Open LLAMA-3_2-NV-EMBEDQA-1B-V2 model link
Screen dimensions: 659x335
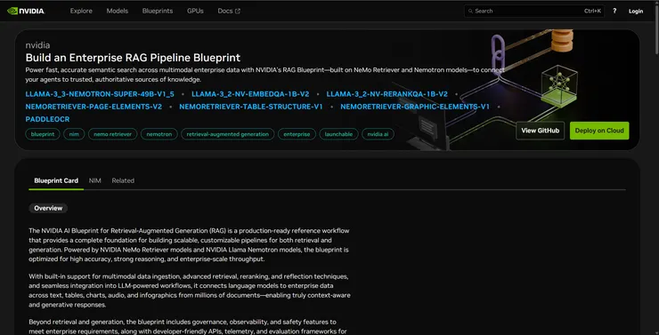(x=250, y=94)
